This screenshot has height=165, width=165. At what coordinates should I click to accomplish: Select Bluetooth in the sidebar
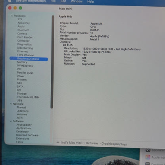click(23, 30)
